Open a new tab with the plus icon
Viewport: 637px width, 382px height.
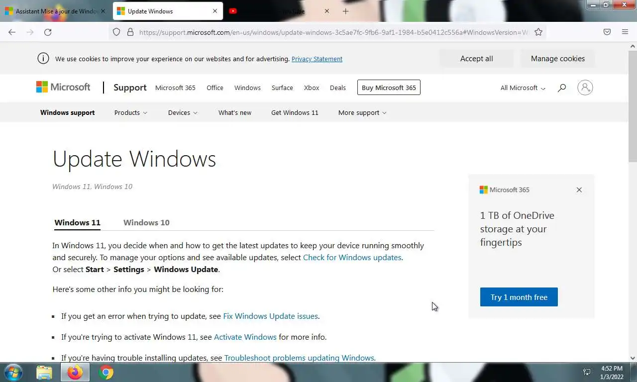point(345,11)
